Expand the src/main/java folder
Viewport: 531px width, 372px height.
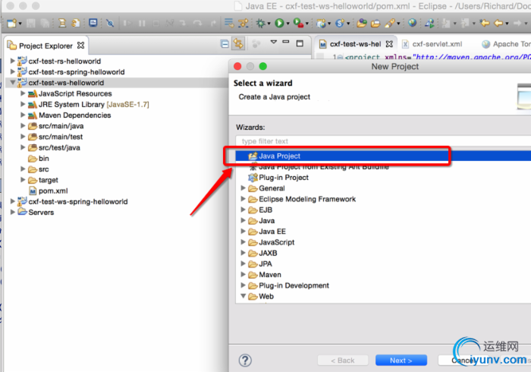[x=23, y=126]
